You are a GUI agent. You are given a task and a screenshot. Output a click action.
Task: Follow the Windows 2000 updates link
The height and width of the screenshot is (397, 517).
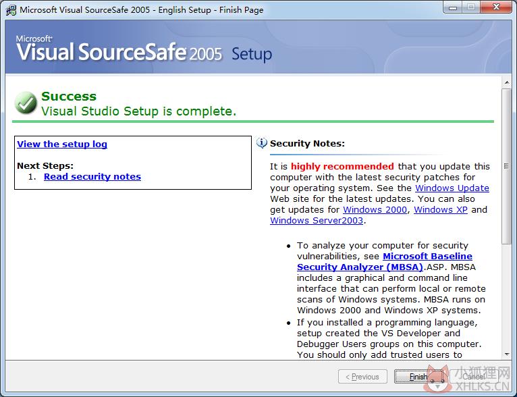[375, 210]
